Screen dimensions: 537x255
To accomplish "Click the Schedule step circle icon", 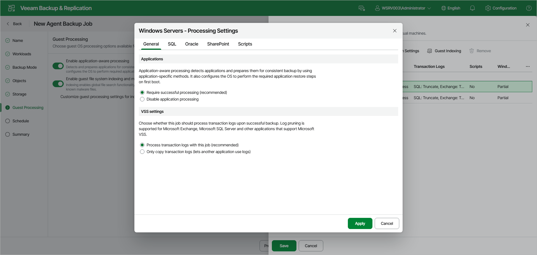I will click(8, 121).
